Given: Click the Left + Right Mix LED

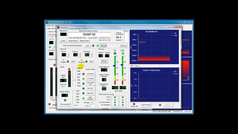Looking at the screenshot, I should click(83, 83).
